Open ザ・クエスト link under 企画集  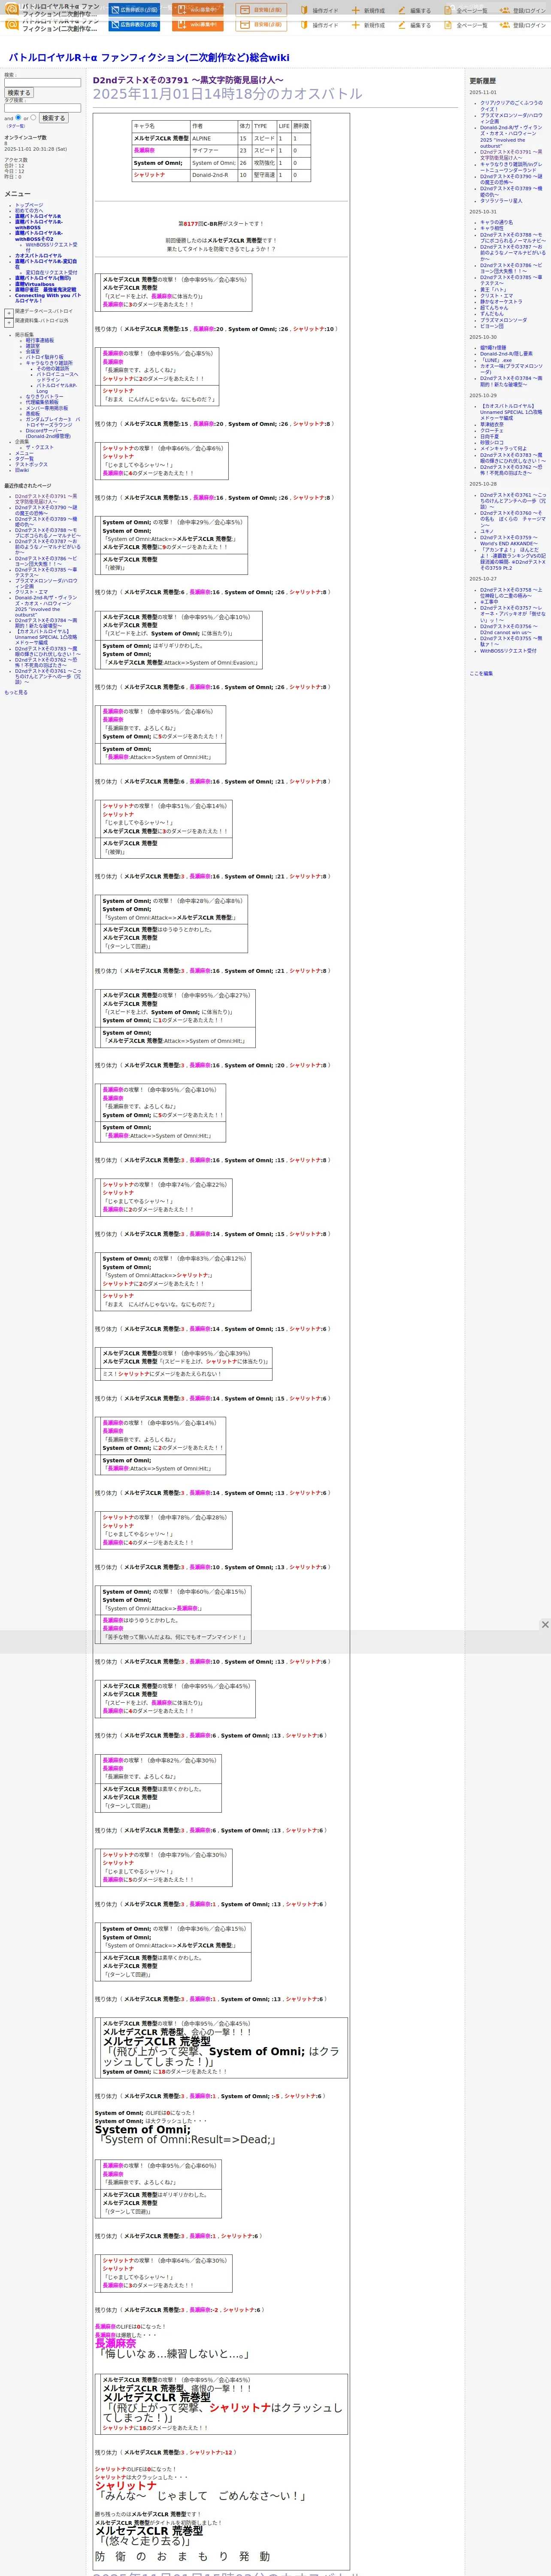(x=40, y=447)
